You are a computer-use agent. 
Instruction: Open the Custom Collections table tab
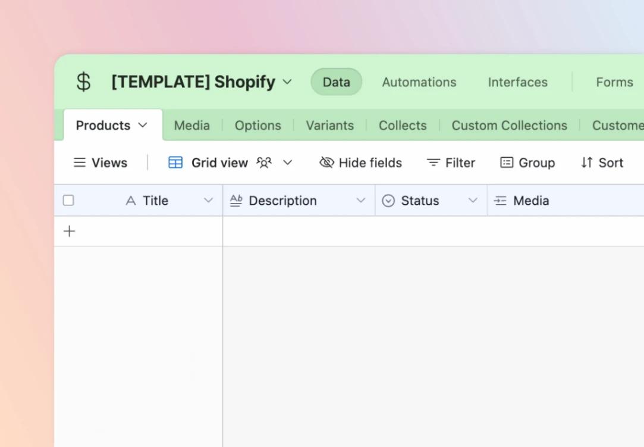coord(509,126)
